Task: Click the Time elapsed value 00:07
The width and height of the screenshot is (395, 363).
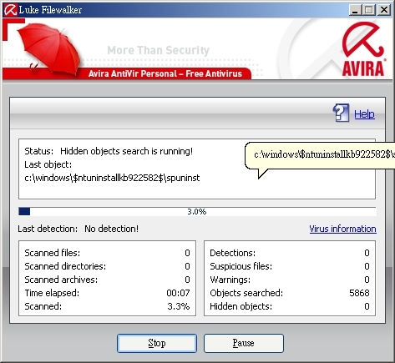Action: click(178, 293)
